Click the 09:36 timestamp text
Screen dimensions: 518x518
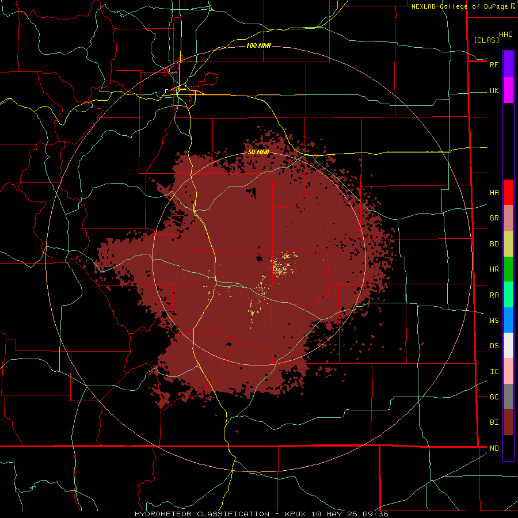click(x=375, y=514)
